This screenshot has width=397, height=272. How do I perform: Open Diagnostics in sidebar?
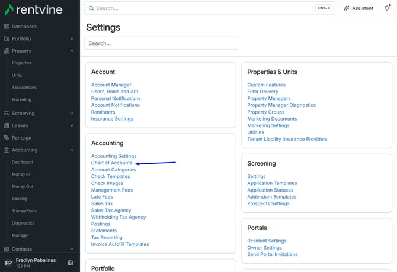(23, 223)
